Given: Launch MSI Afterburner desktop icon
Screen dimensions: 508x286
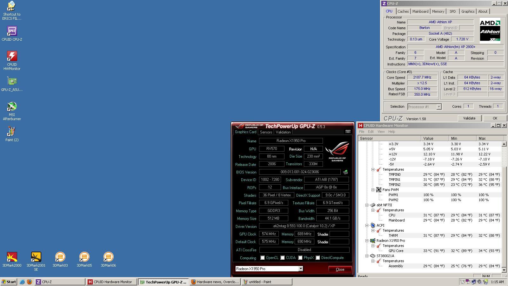Looking at the screenshot, I should coord(12,111).
